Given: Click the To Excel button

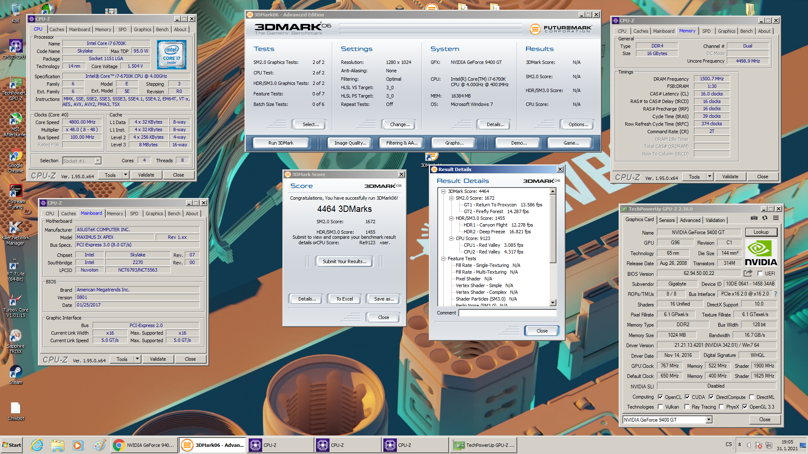Looking at the screenshot, I should tap(344, 299).
